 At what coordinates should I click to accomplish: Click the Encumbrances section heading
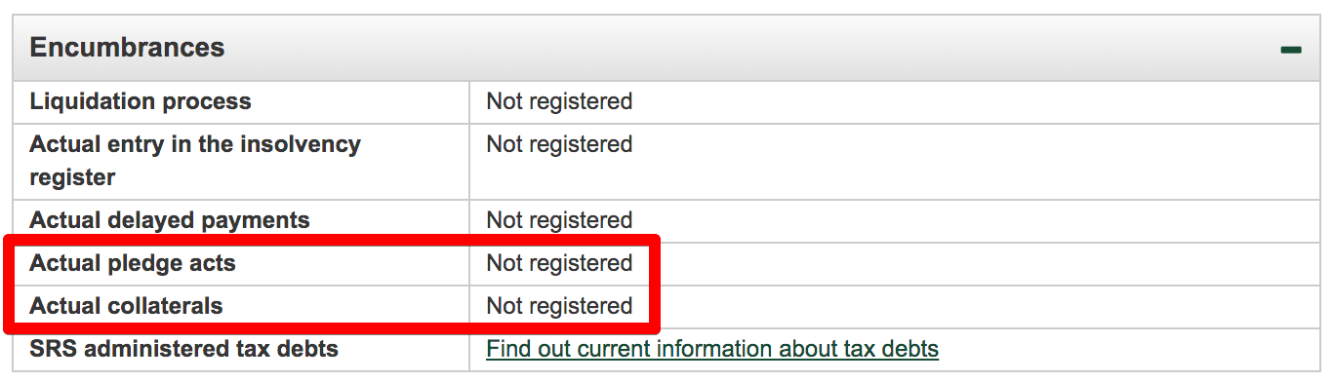coord(127,48)
